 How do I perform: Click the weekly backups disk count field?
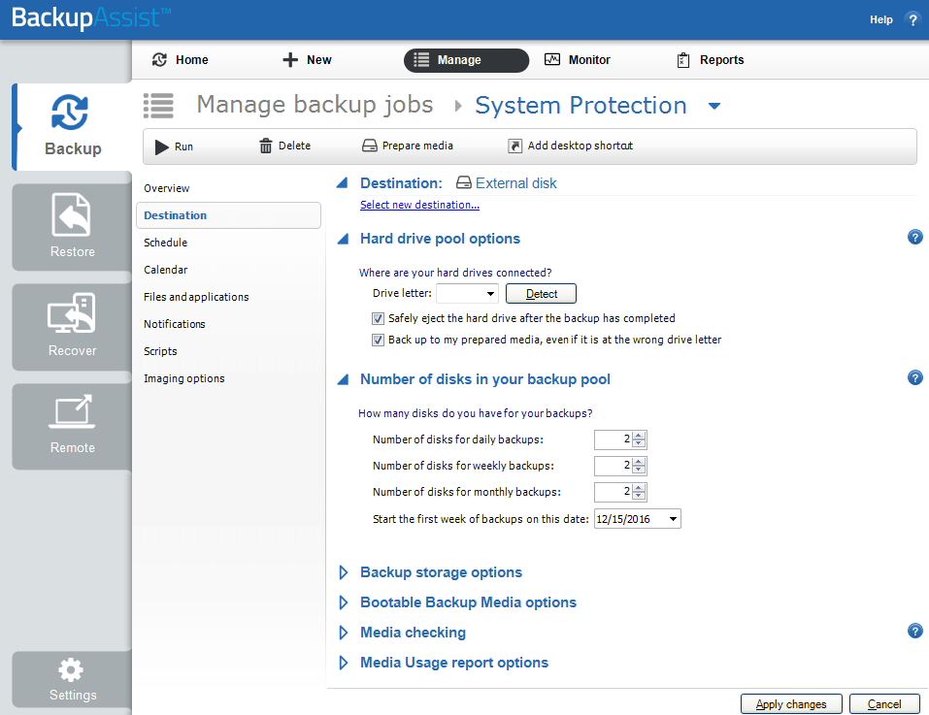pos(614,466)
